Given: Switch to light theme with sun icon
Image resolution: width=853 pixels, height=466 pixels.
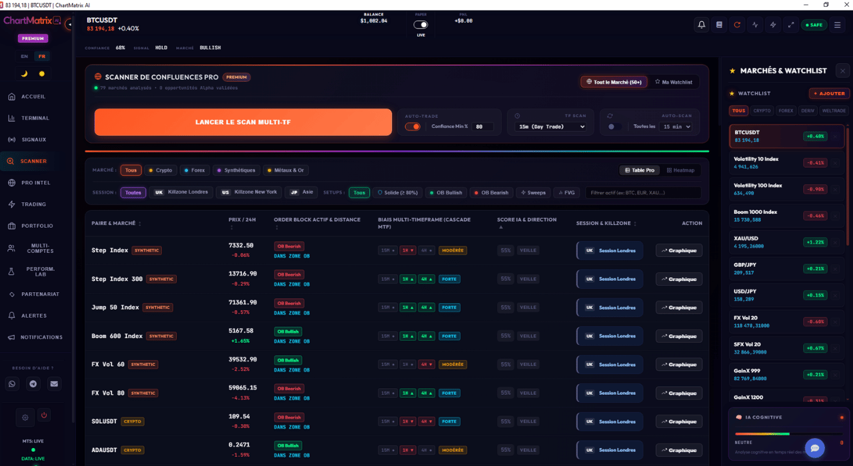Looking at the screenshot, I should click(x=42, y=74).
